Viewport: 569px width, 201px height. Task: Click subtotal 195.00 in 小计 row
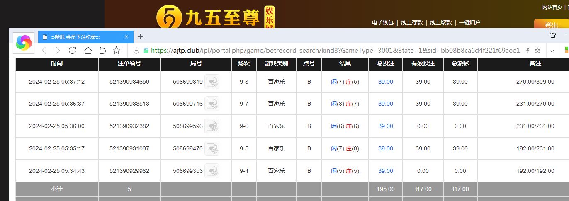tap(386, 189)
